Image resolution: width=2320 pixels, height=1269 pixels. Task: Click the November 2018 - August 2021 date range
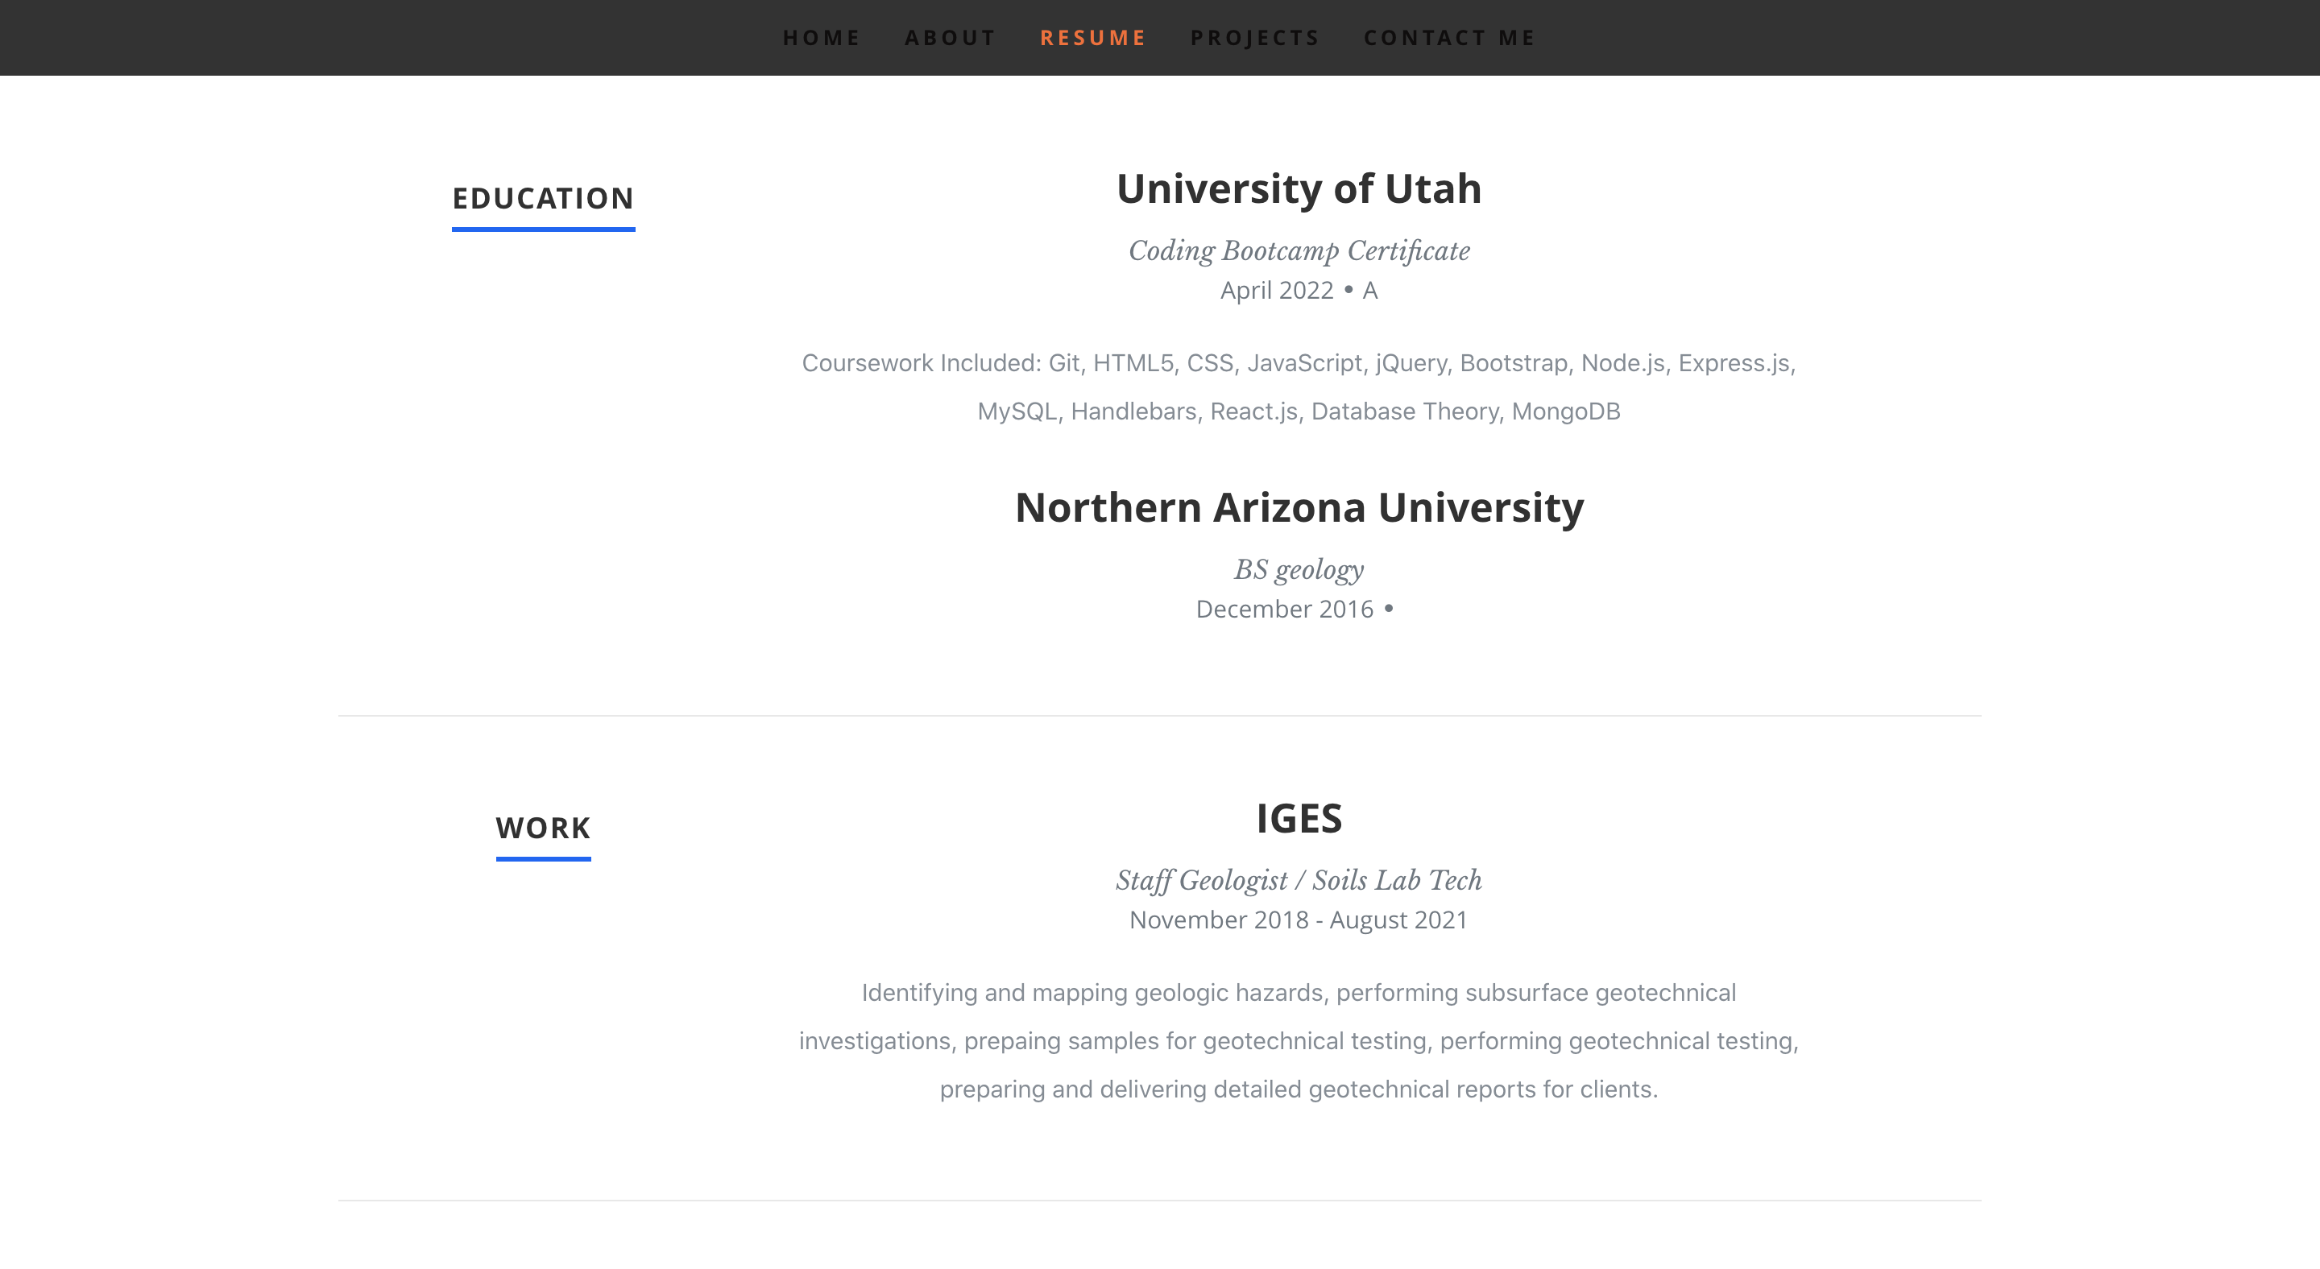pos(1299,919)
